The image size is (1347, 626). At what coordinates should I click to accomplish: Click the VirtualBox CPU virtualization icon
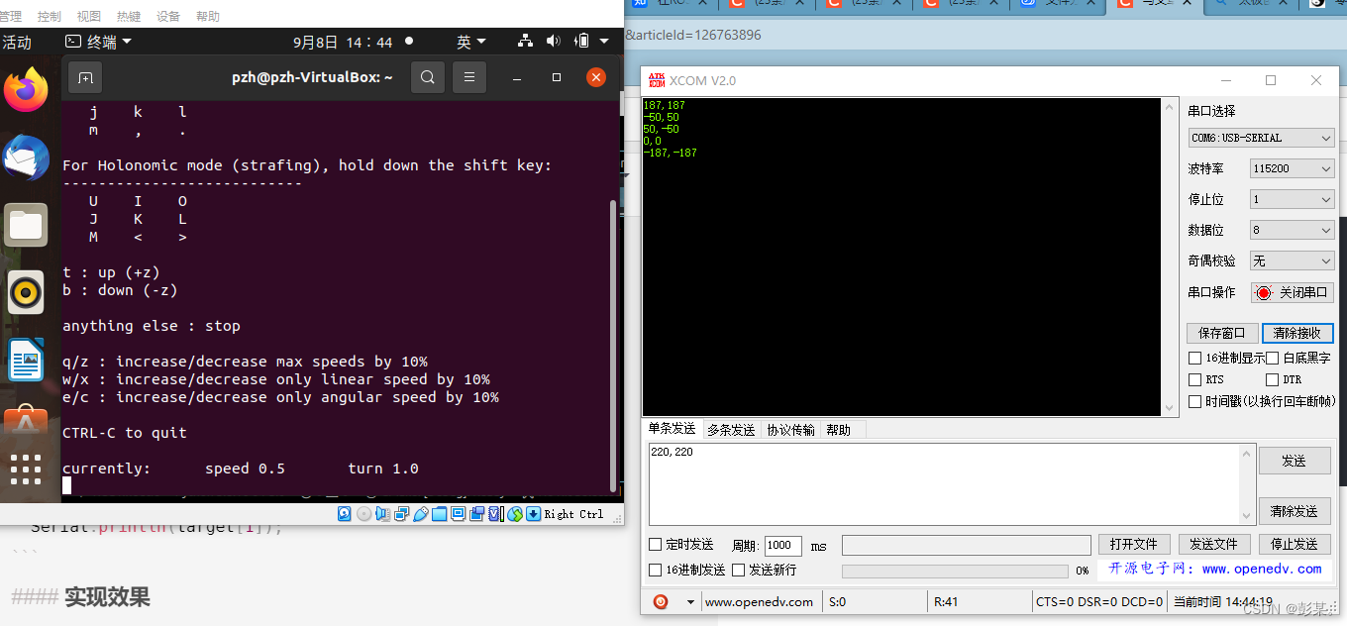pyautogui.click(x=495, y=514)
